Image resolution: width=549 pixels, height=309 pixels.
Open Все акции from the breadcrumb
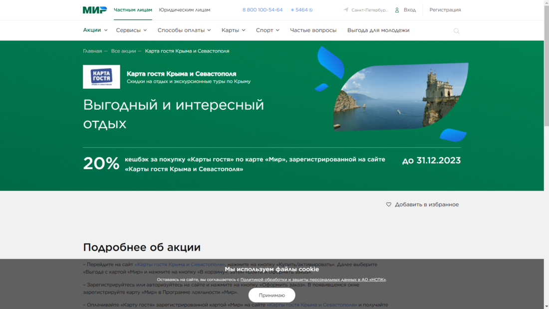click(124, 50)
